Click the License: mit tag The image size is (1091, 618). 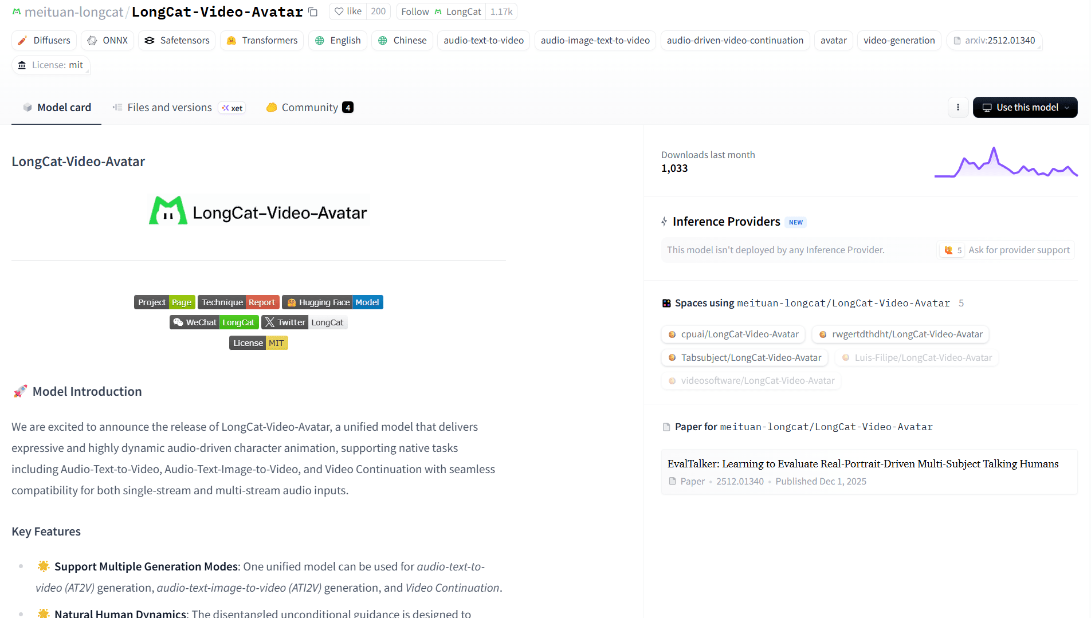coord(51,65)
